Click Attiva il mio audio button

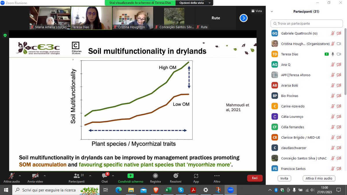pos(319,178)
